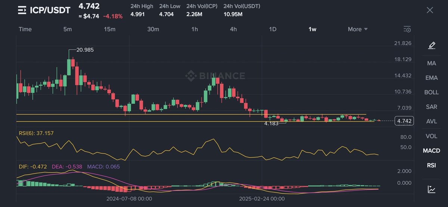Click the 4.183 low price label
Image resolution: width=448 pixels, height=207 pixels.
[271, 123]
